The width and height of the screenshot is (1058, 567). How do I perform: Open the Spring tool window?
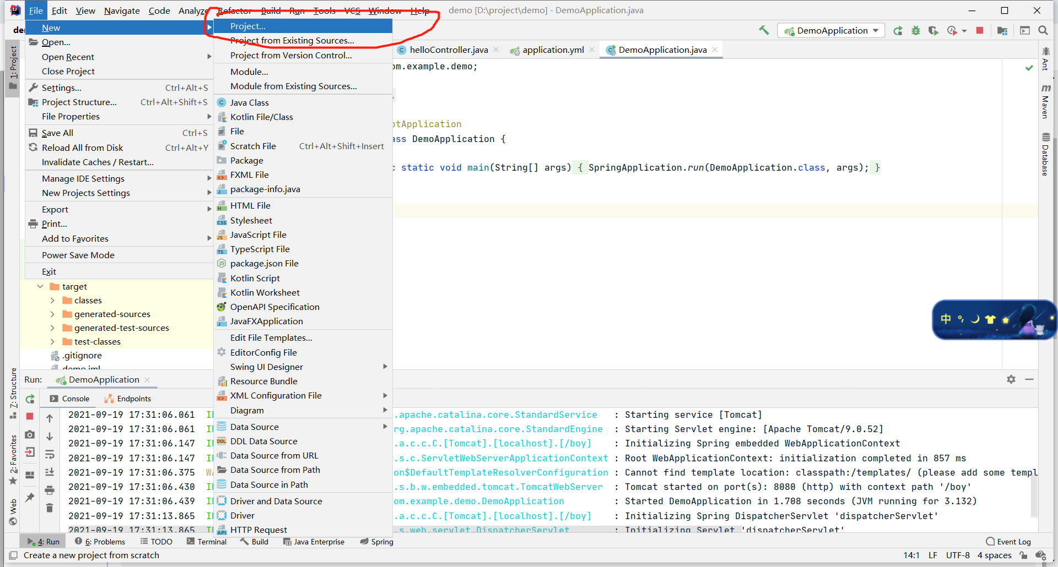(x=377, y=542)
